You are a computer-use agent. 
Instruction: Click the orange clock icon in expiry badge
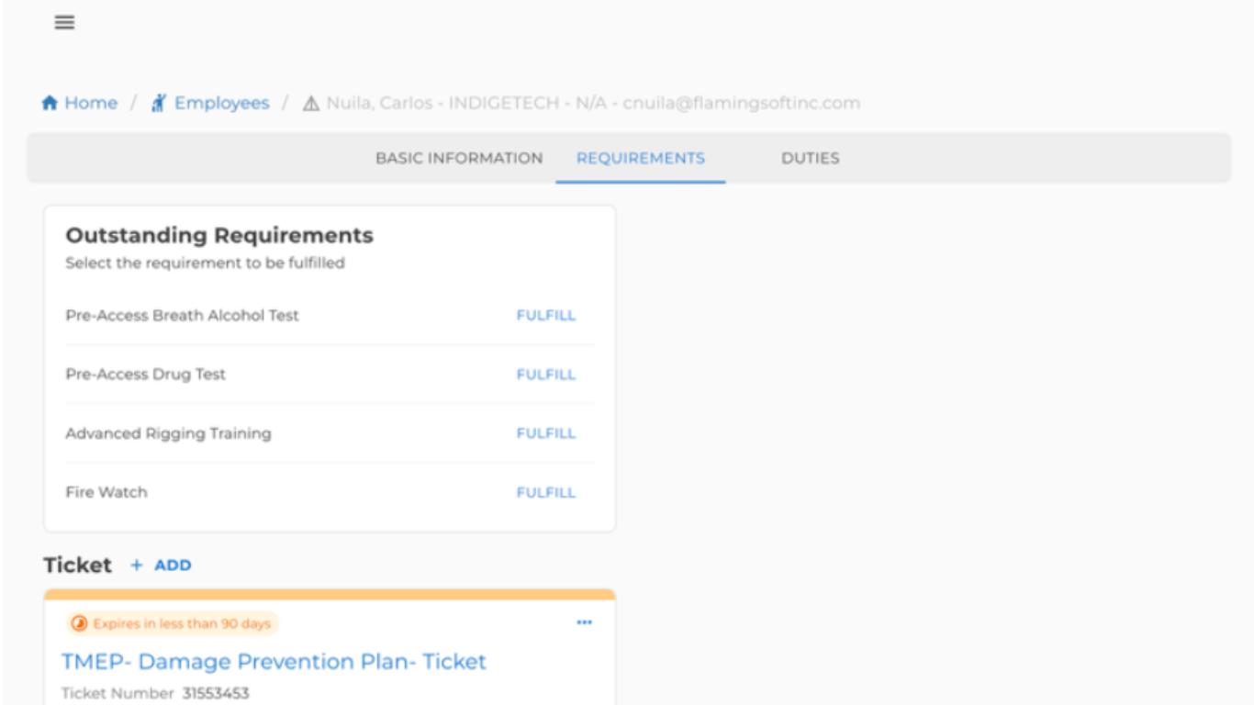[x=80, y=624]
